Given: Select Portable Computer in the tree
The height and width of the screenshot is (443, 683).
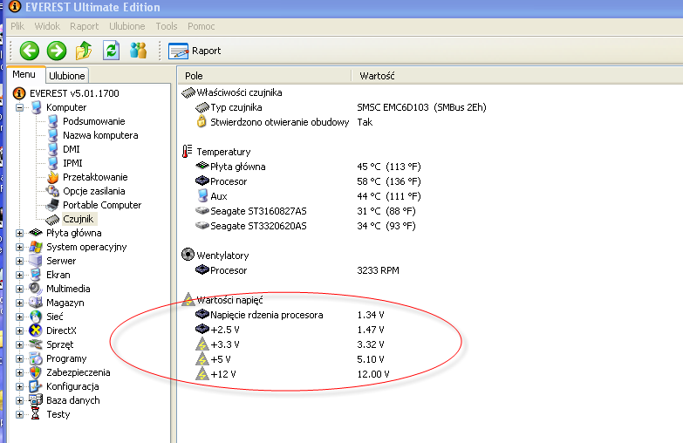Looking at the screenshot, I should tap(102, 205).
